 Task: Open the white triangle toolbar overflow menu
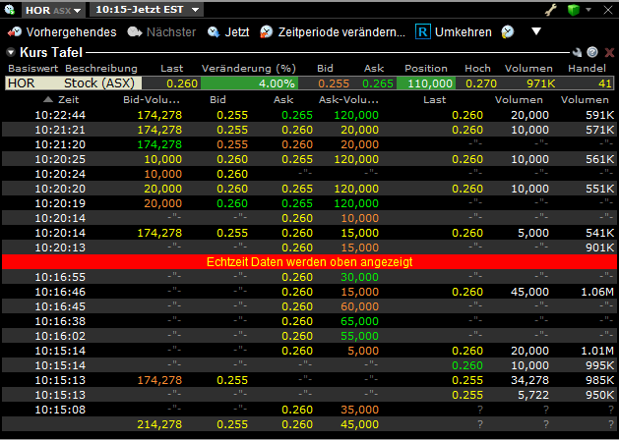(x=536, y=32)
